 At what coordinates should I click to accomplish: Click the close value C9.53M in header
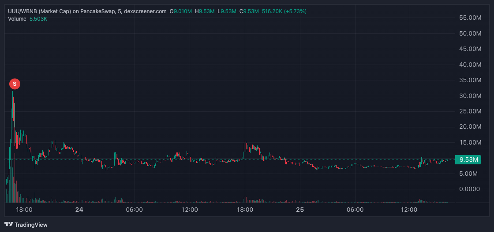tap(249, 11)
